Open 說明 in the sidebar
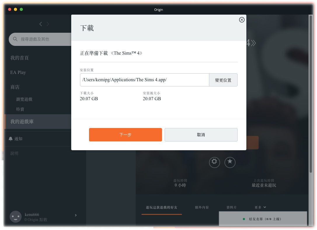317x230 pixels. (x=14, y=153)
